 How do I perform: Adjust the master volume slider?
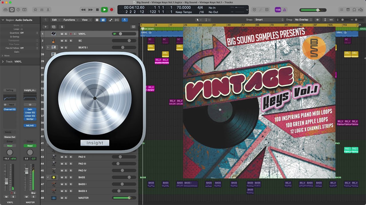[x=313, y=10]
